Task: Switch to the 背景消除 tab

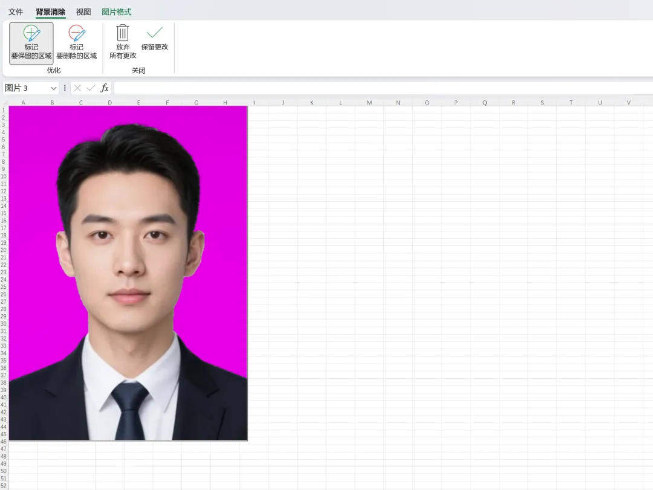Action: pyautogui.click(x=50, y=12)
